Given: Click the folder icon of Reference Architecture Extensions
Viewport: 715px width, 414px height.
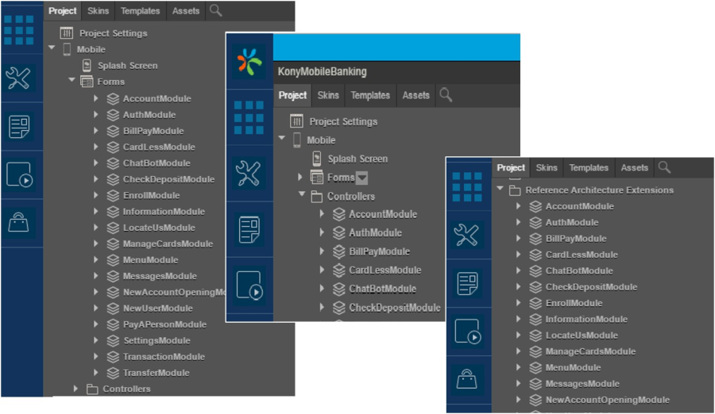Looking at the screenshot, I should tap(515, 190).
